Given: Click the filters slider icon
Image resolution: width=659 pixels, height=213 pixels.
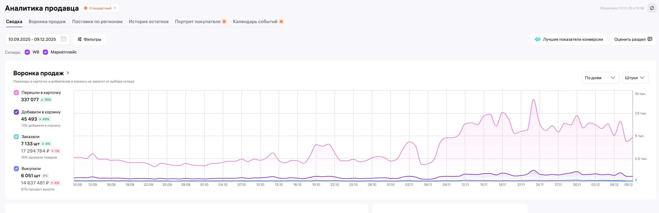Looking at the screenshot, I should click(x=80, y=39).
